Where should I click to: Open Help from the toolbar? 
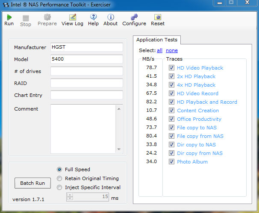[93, 17]
